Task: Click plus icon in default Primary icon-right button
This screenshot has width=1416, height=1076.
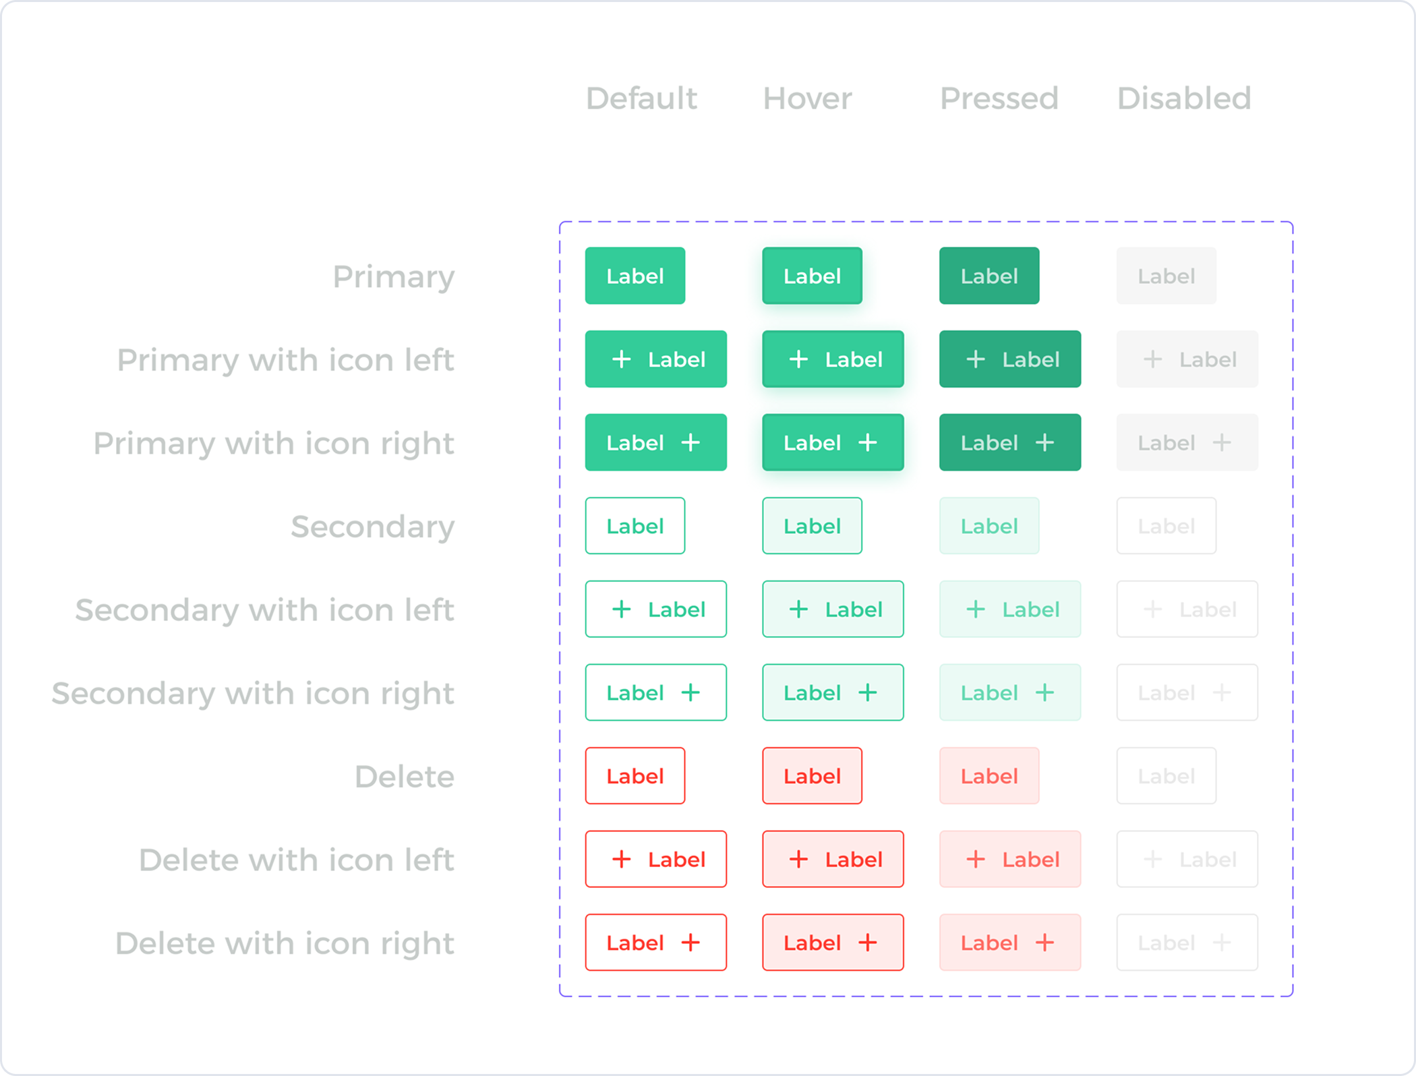Action: pos(690,442)
